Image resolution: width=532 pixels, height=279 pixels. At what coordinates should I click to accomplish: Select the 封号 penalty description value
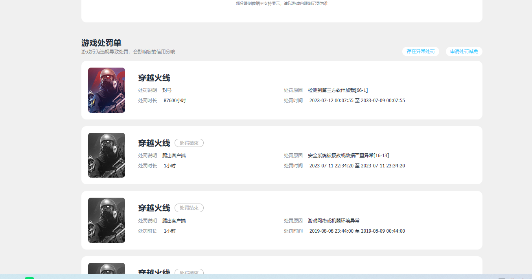[x=167, y=90]
